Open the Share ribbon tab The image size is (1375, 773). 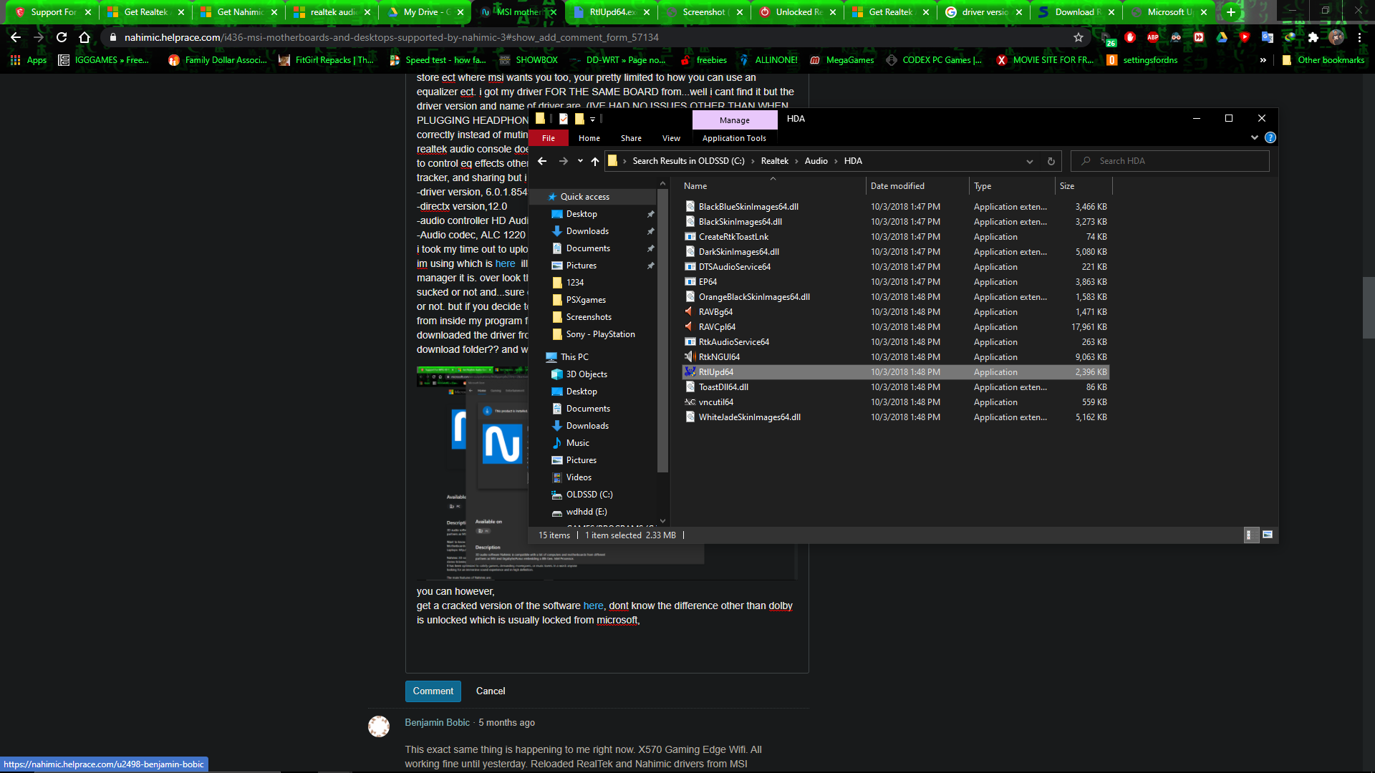pyautogui.click(x=631, y=138)
